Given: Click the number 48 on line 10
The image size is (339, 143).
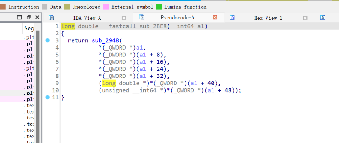Looking at the screenshot, I should click(228, 90).
